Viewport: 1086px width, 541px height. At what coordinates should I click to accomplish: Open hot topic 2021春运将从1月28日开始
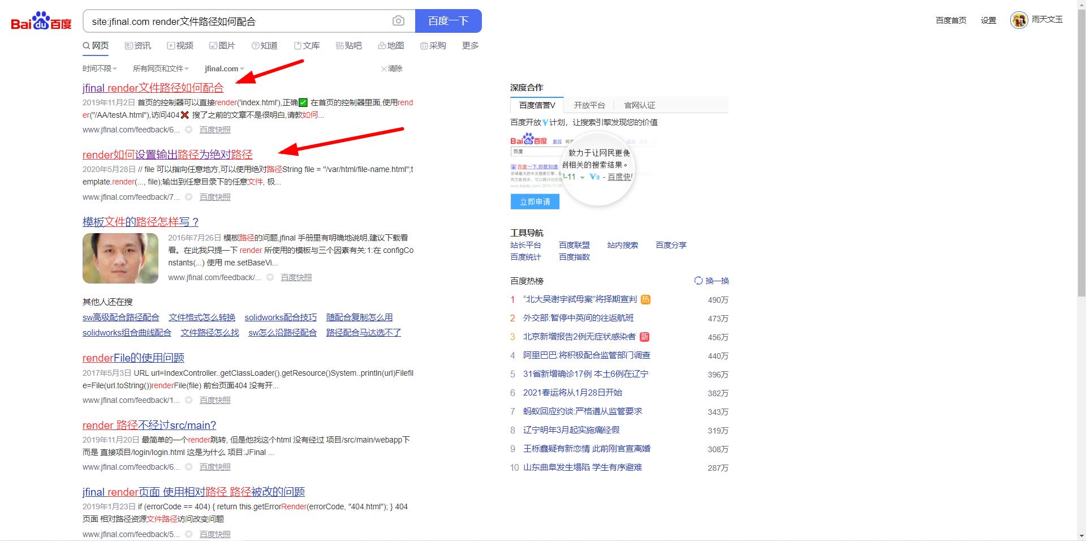coord(572,393)
